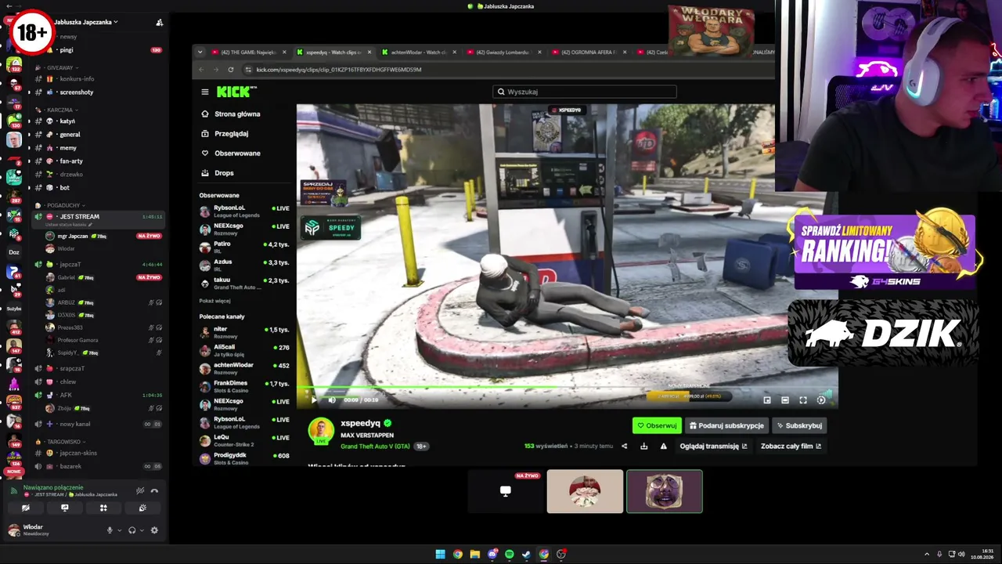Click Podaruj subskrypcje button
Image resolution: width=1002 pixels, height=564 pixels.
click(x=726, y=425)
